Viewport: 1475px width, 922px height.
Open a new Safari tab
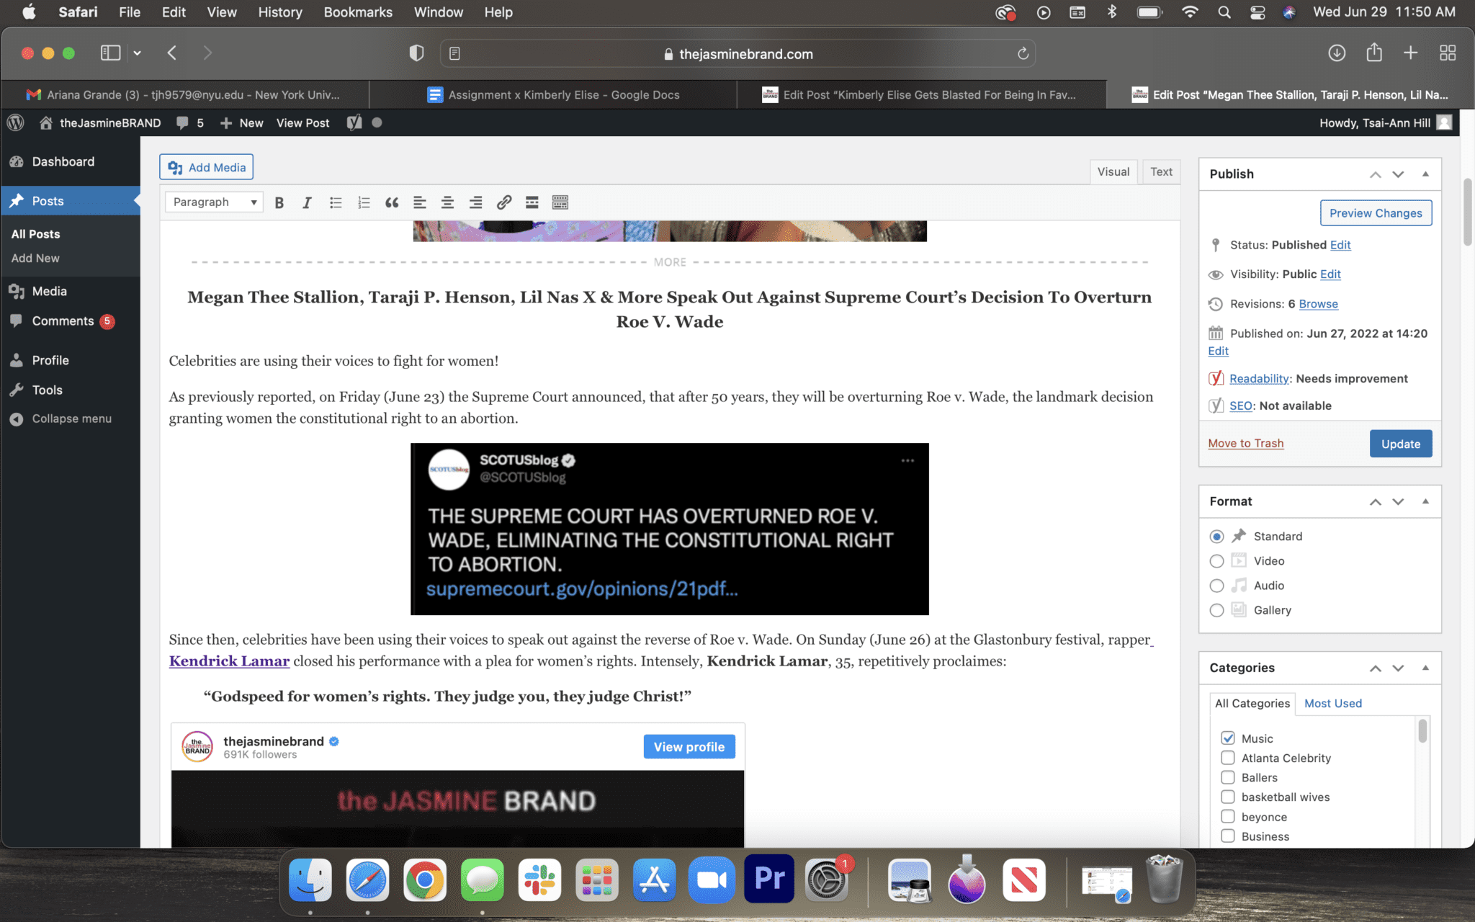point(1410,53)
